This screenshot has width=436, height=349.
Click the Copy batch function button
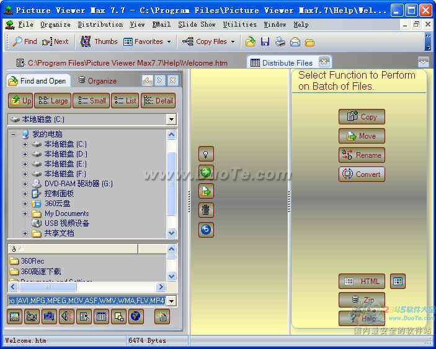tap(362, 117)
